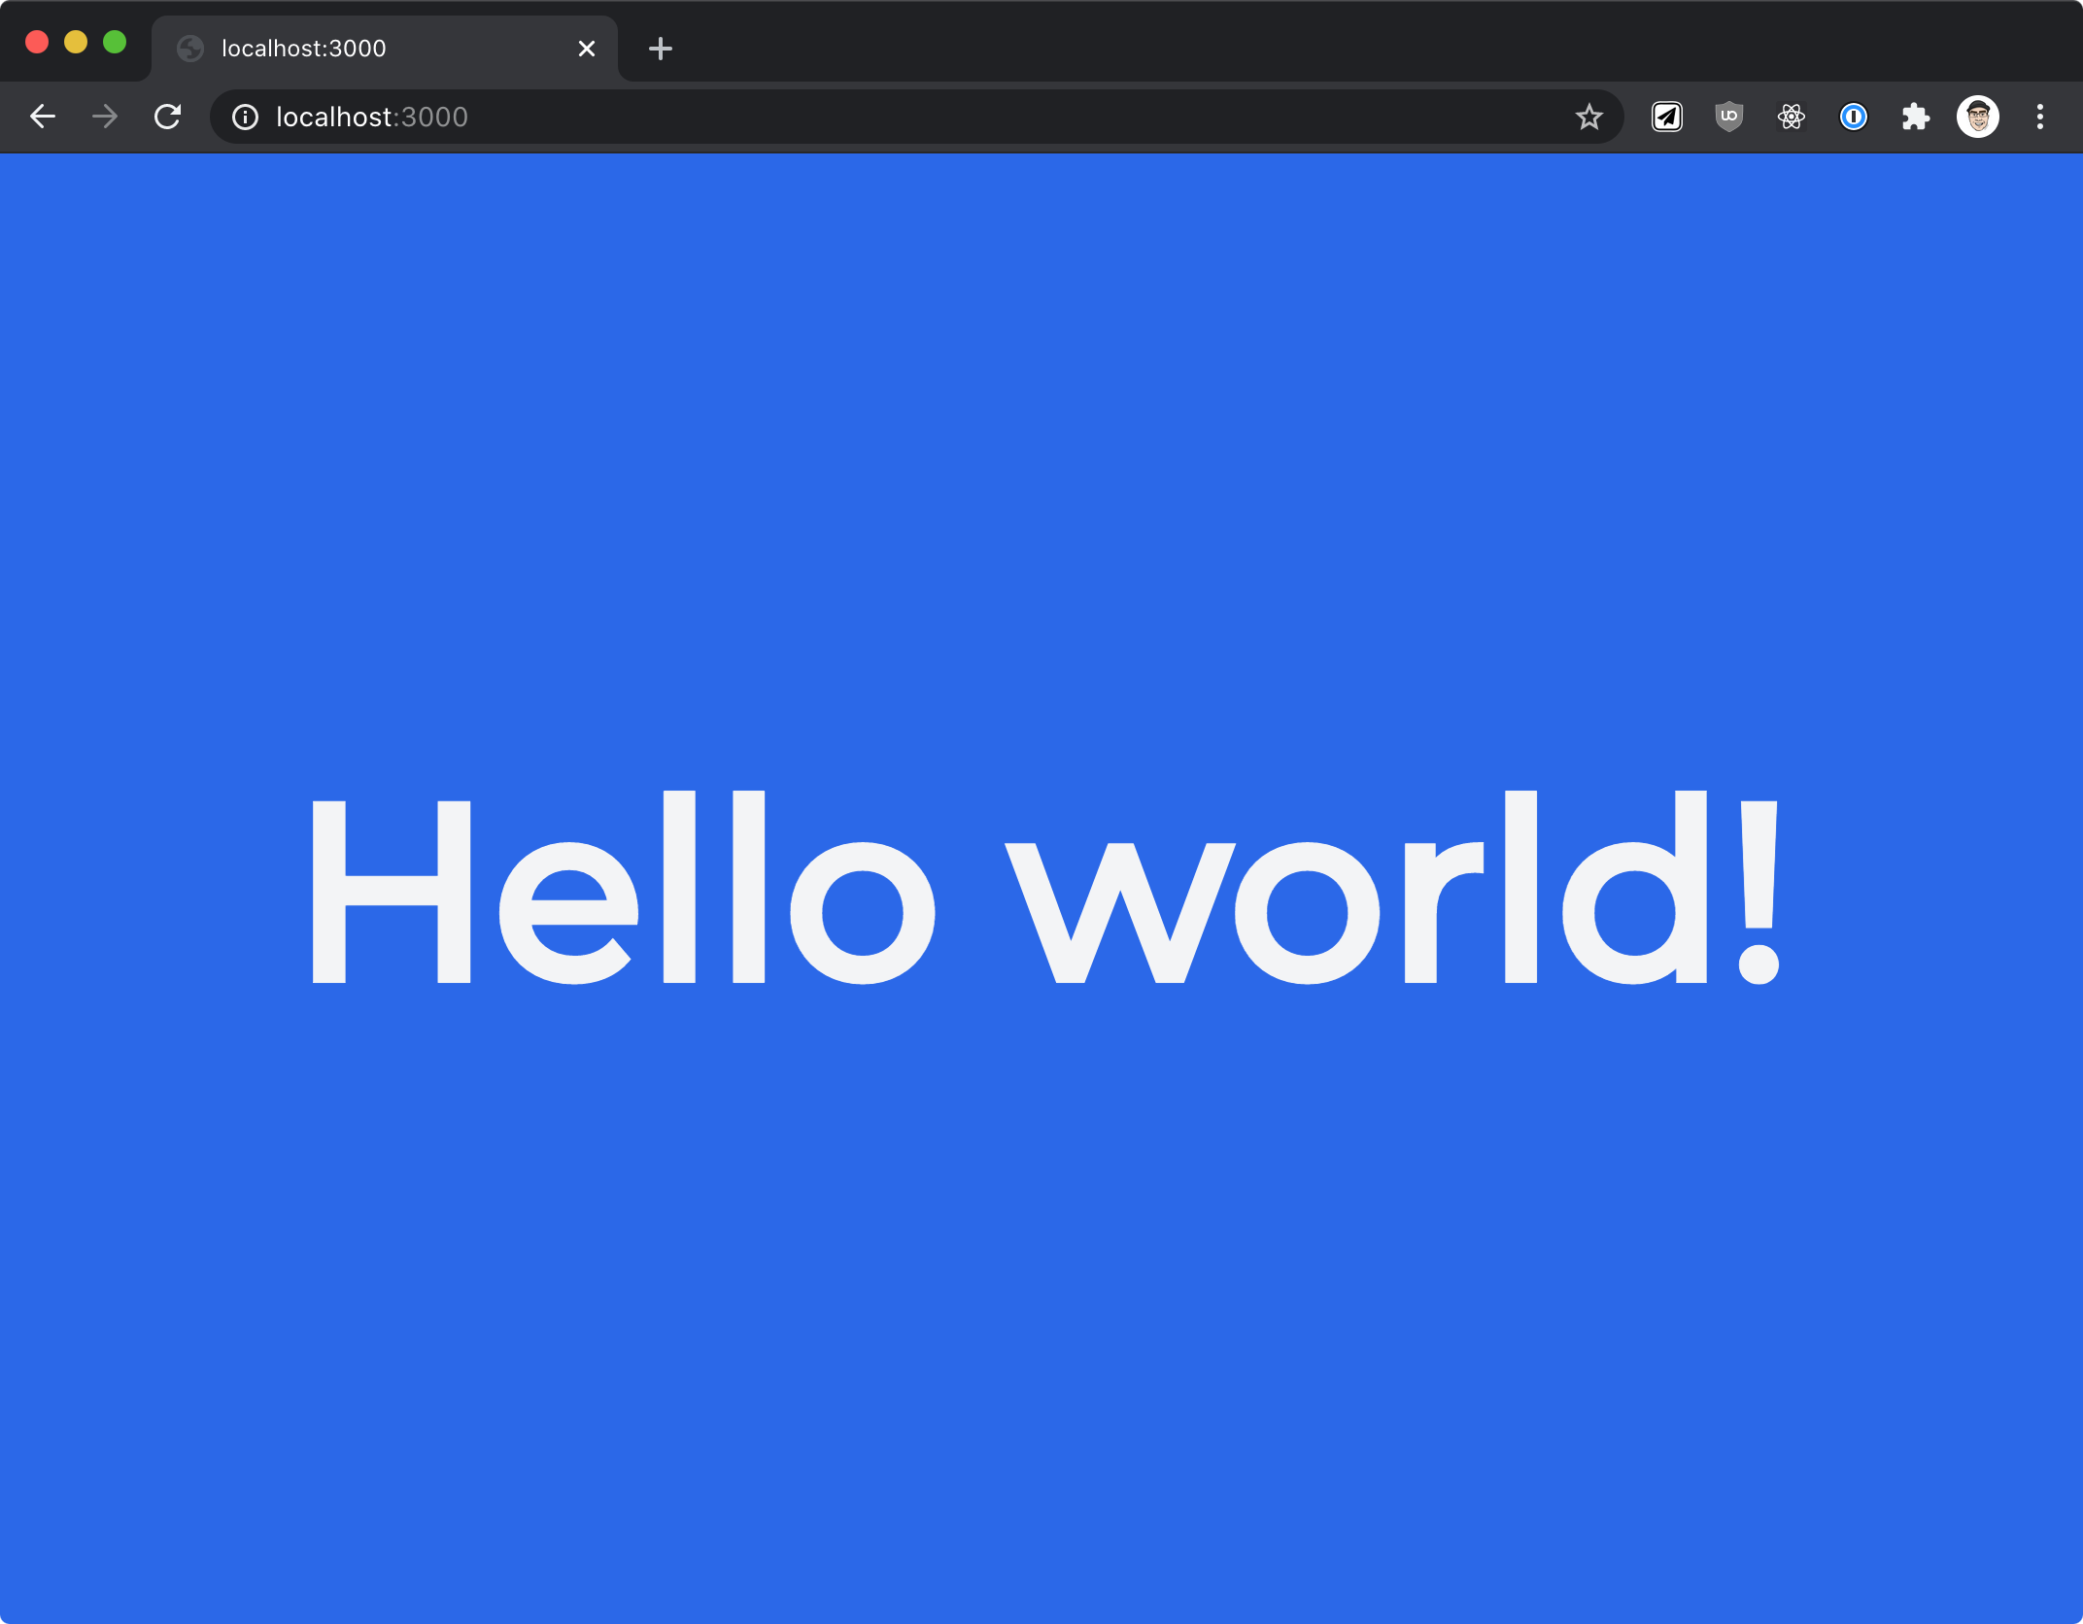Close the localhost:3000 tab
The image size is (2083, 1624).
point(586,49)
